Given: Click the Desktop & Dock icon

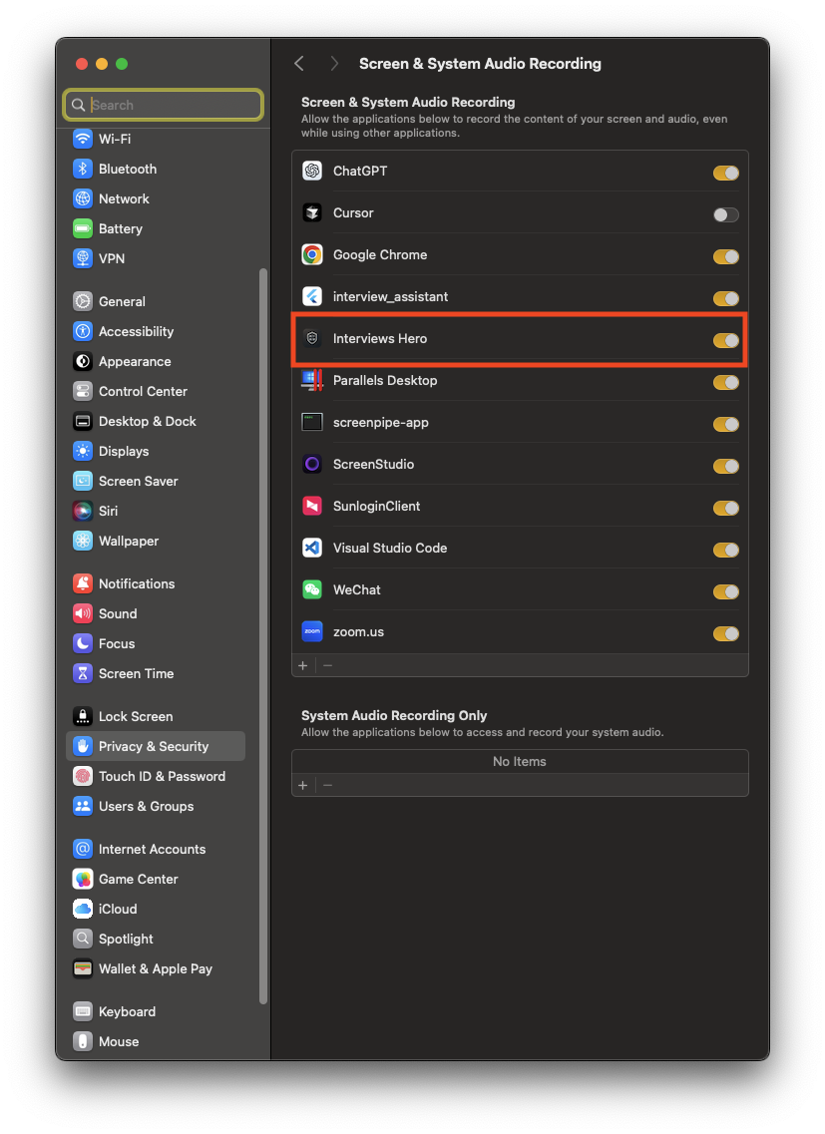Looking at the screenshot, I should click(x=83, y=421).
